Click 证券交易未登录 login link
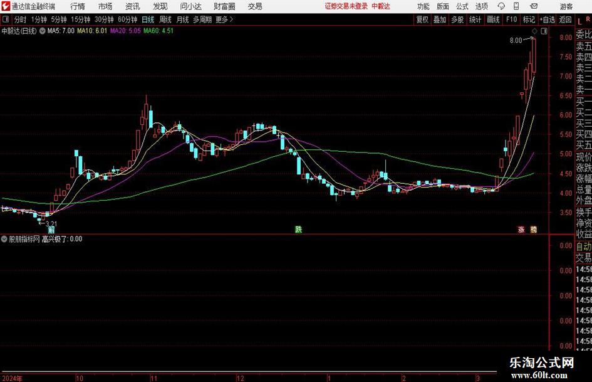The height and width of the screenshot is (382, 592). (346, 6)
